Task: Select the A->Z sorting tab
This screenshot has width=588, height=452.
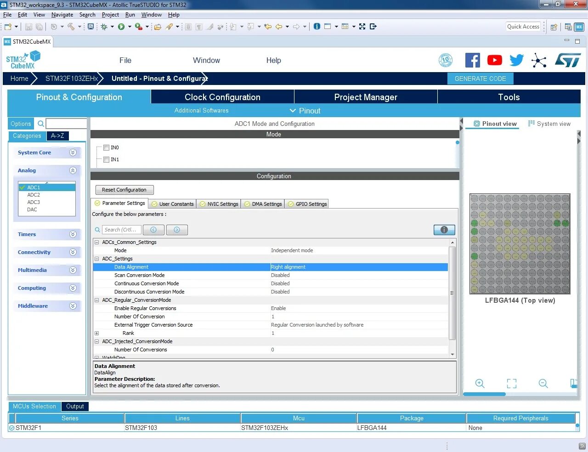Action: click(57, 136)
